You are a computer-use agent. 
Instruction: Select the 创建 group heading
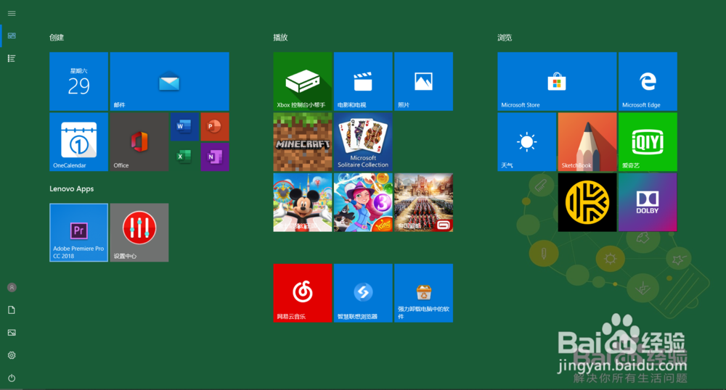[57, 38]
